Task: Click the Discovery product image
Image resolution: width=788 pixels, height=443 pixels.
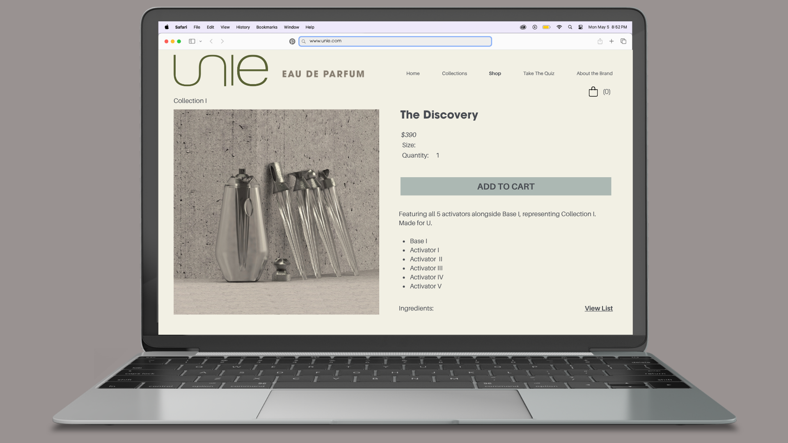Action: point(276,212)
